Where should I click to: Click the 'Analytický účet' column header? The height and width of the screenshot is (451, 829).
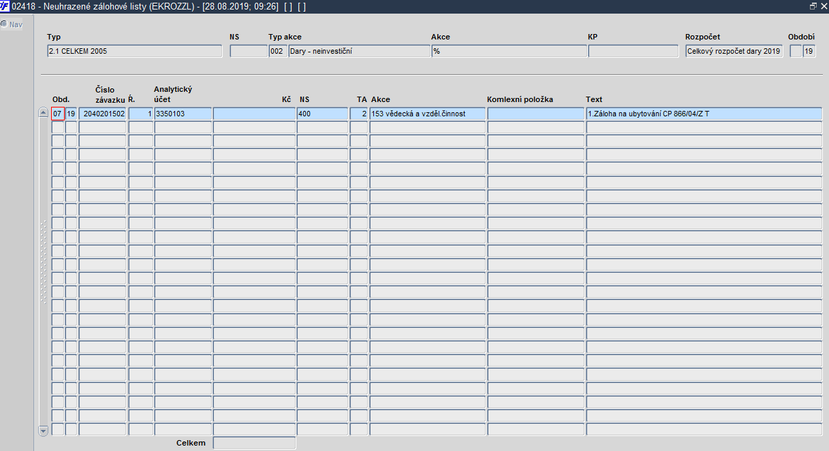(x=173, y=95)
